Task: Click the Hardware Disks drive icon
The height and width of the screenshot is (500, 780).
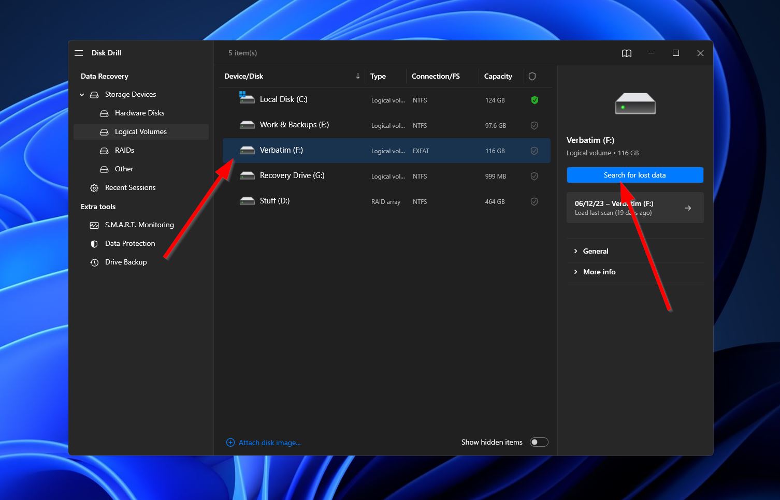Action: tap(104, 113)
